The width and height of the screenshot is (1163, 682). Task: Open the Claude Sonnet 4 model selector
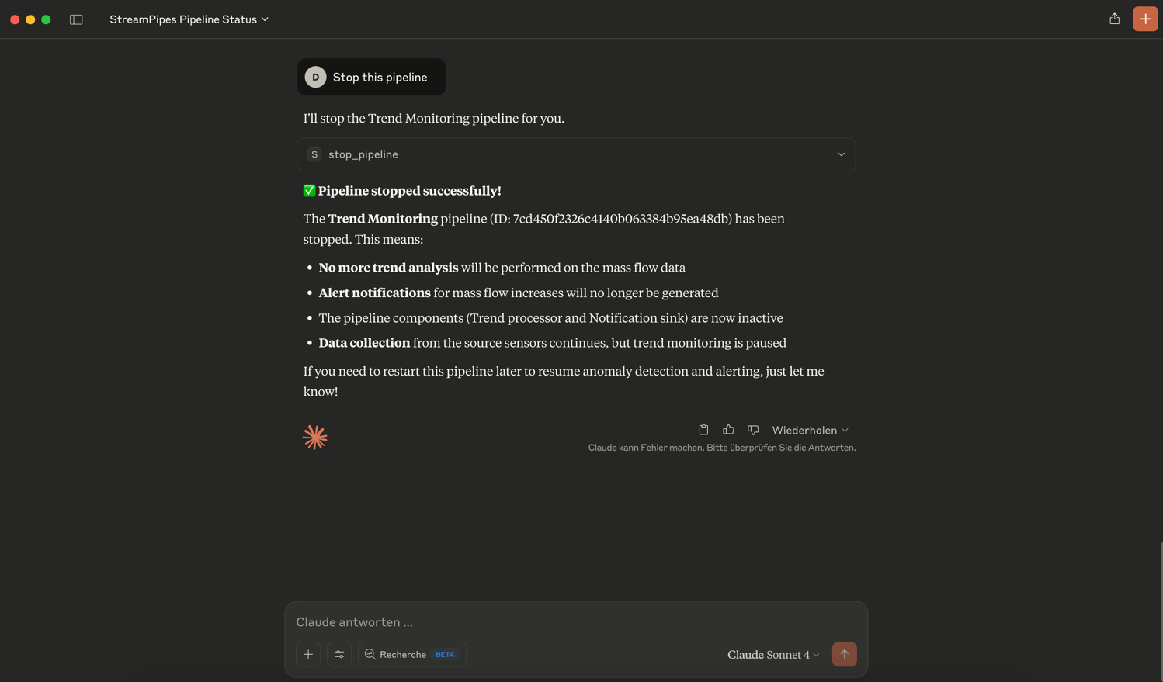click(x=773, y=655)
